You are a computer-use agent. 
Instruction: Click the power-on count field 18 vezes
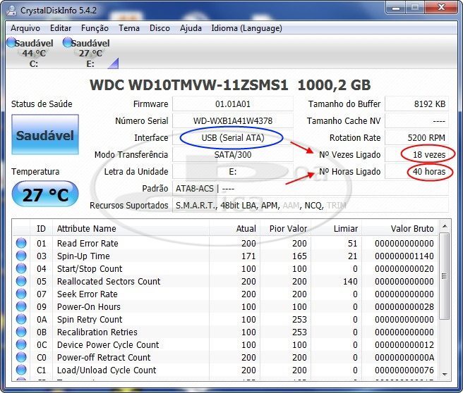pyautogui.click(x=417, y=154)
